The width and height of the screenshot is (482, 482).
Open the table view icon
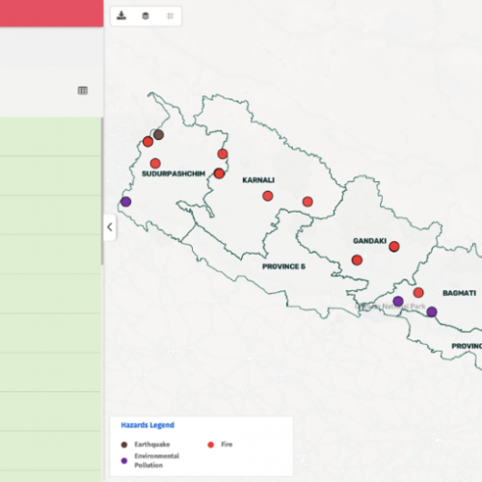coord(83,91)
